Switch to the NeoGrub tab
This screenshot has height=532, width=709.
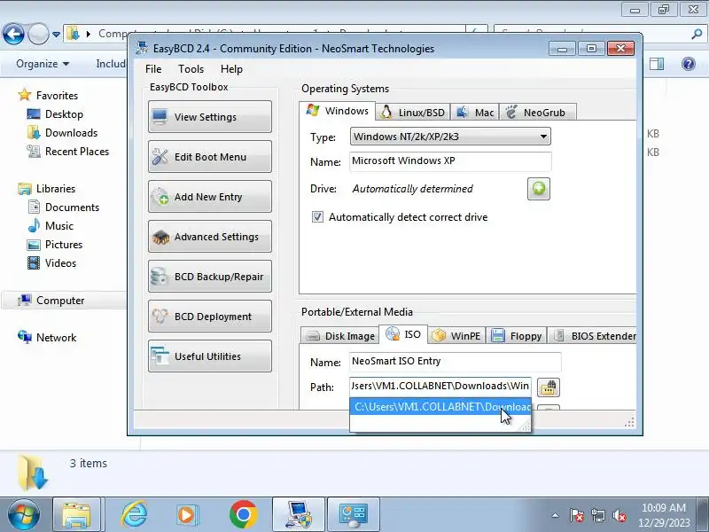(x=538, y=113)
